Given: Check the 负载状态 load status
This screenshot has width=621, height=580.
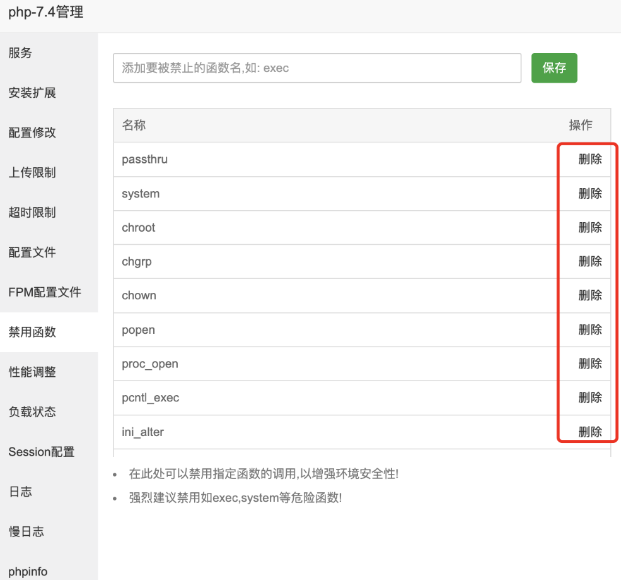Looking at the screenshot, I should click(x=32, y=411).
